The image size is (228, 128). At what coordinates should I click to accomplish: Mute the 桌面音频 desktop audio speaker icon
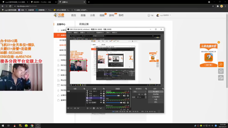click(x=124, y=96)
